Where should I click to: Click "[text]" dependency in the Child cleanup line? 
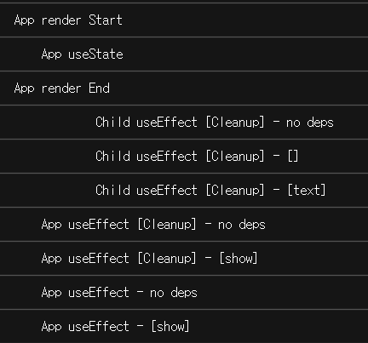point(307,191)
